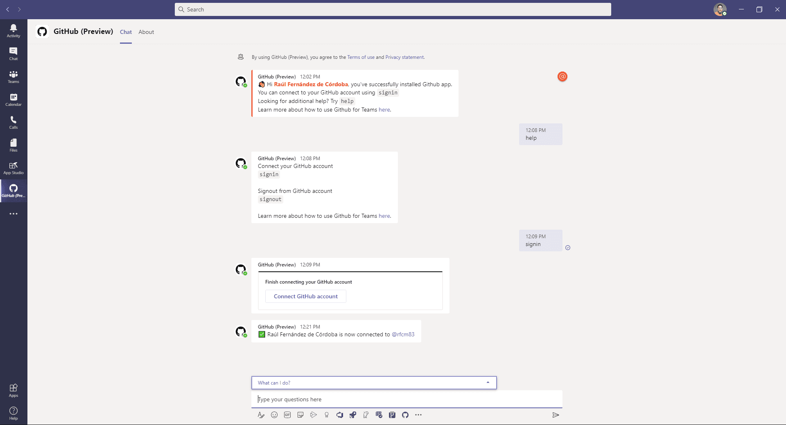Open Azure DevOps extension in compose toolbar
This screenshot has height=425, width=786.
pyautogui.click(x=340, y=415)
